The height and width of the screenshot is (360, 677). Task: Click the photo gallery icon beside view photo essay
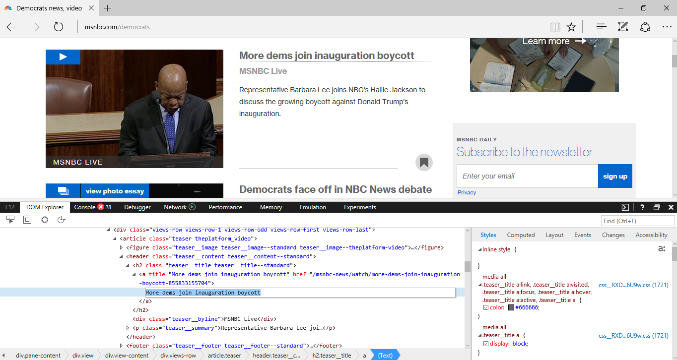pyautogui.click(x=63, y=191)
